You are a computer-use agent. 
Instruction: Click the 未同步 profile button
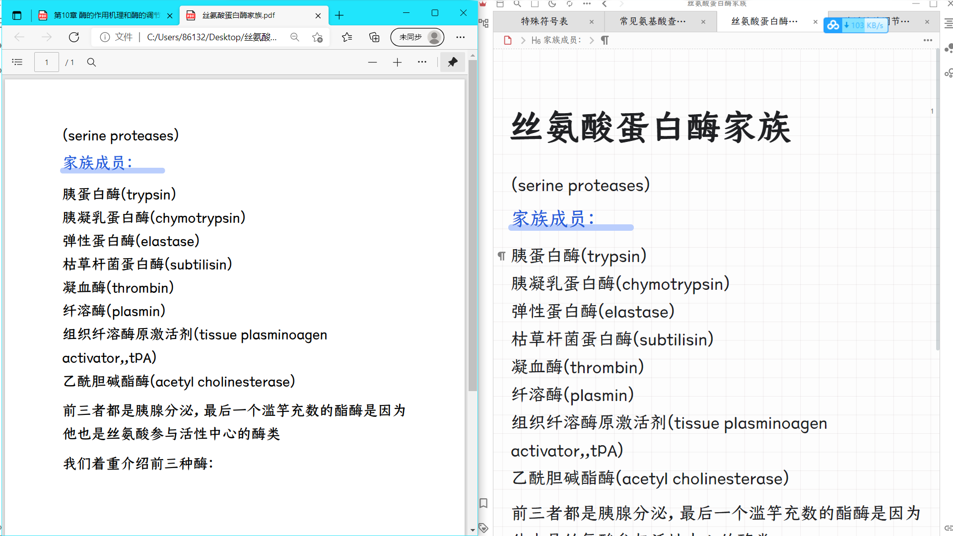[417, 37]
